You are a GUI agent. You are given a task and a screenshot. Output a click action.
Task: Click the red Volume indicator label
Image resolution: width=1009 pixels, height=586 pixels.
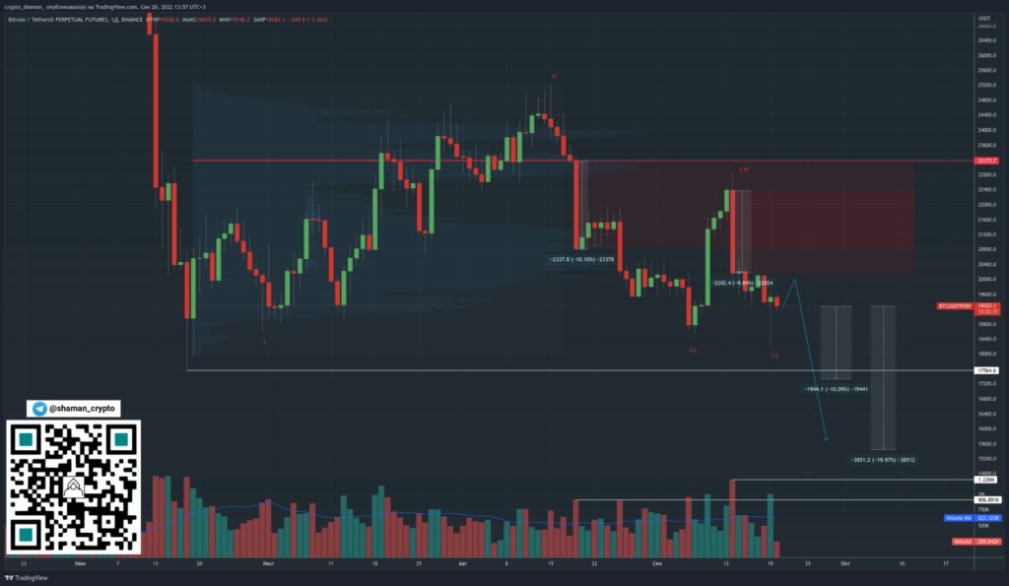pyautogui.click(x=963, y=543)
